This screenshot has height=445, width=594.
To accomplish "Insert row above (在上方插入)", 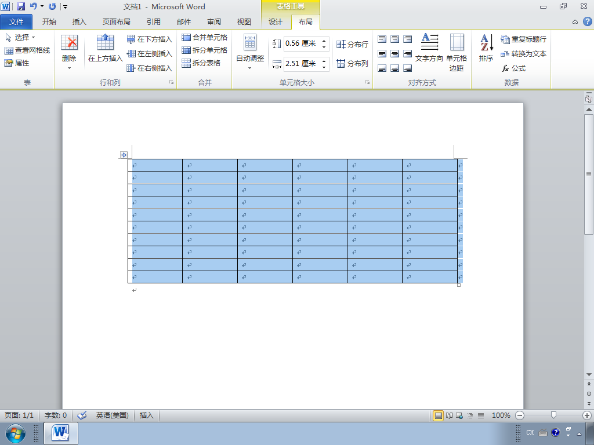I will (x=106, y=48).
